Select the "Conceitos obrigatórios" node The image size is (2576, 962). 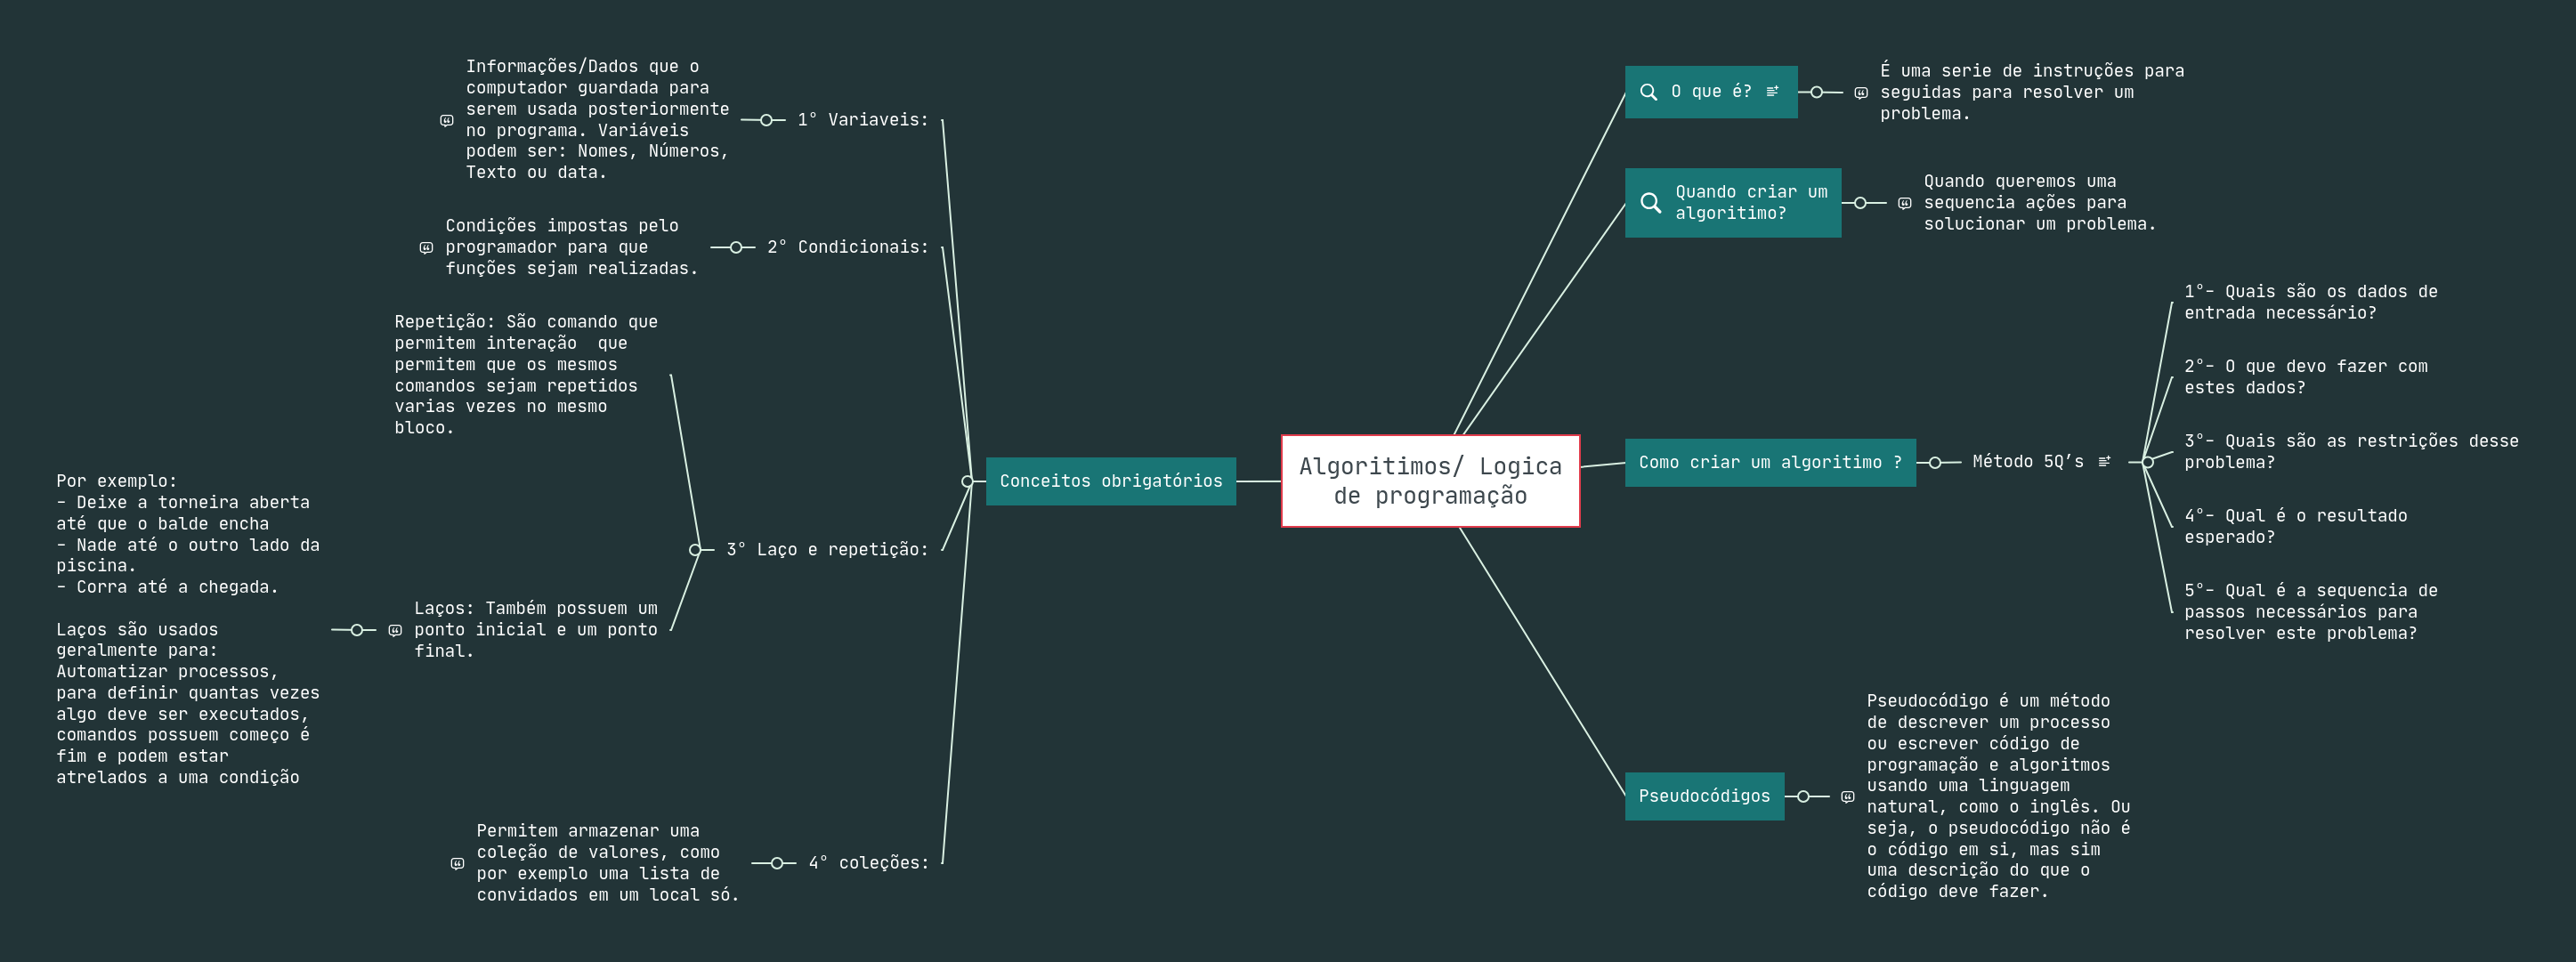click(1111, 480)
